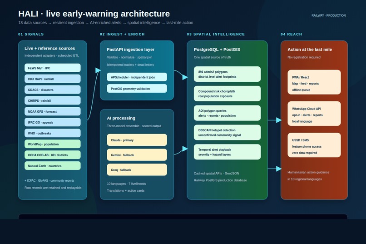Select the PostGIS geometry validation chip

pos(137,89)
